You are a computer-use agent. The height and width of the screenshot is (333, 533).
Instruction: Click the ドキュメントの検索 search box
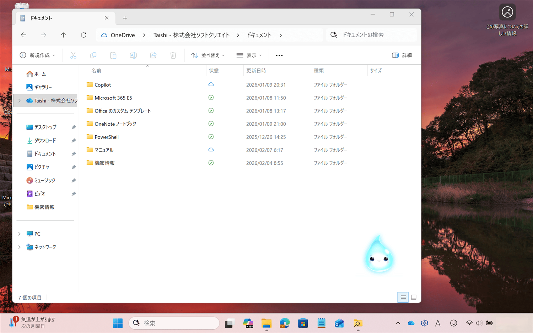371,35
